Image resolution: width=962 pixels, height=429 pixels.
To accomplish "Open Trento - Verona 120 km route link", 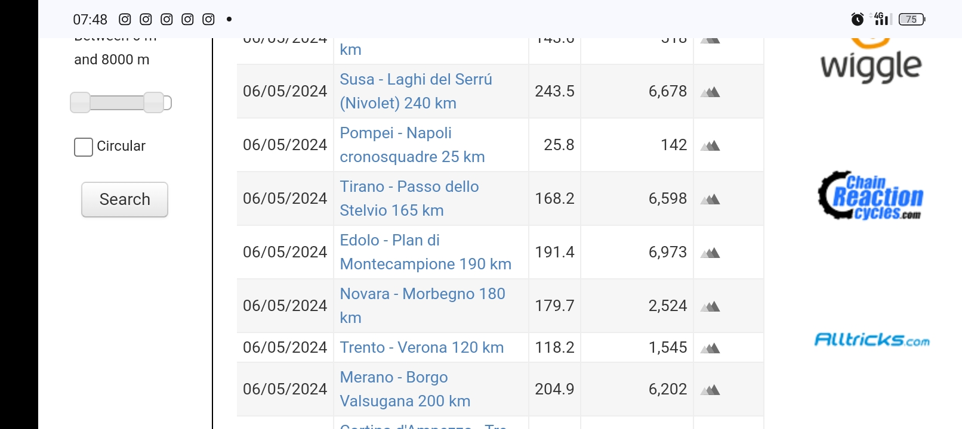I will tap(422, 347).
